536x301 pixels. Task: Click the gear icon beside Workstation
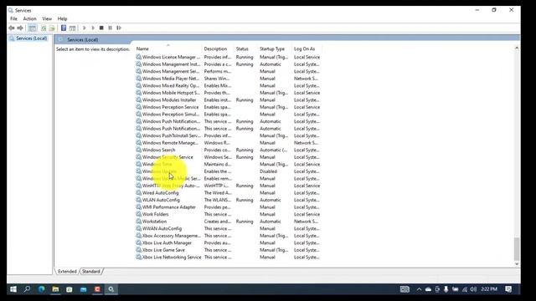coord(138,221)
